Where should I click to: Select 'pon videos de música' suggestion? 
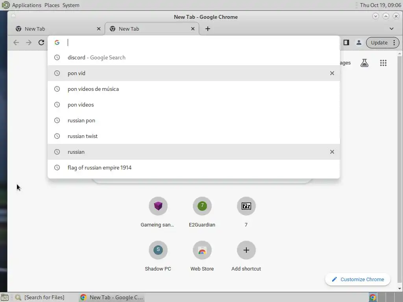click(194, 89)
